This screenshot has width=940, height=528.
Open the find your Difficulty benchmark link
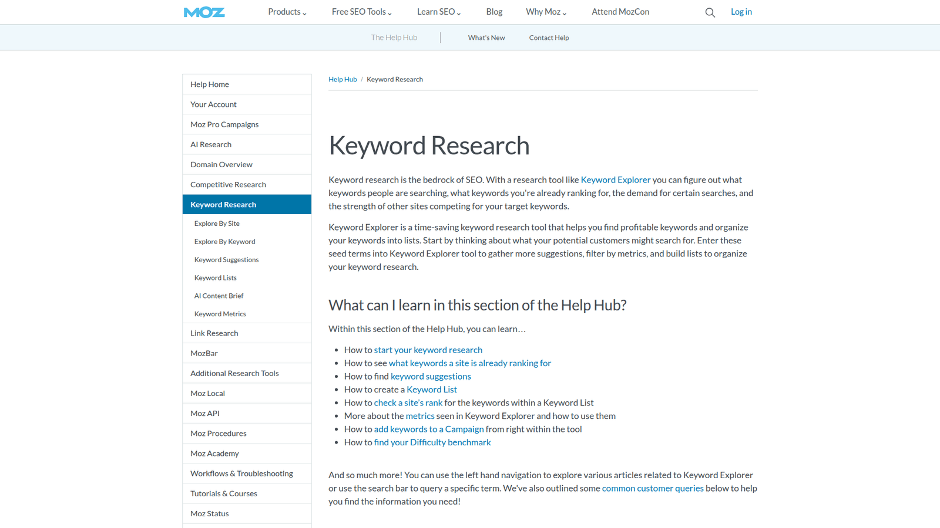click(x=432, y=442)
